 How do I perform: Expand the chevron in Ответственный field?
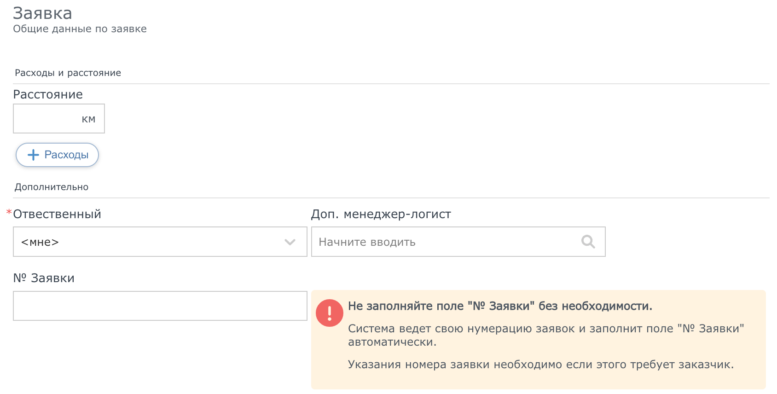tap(290, 242)
